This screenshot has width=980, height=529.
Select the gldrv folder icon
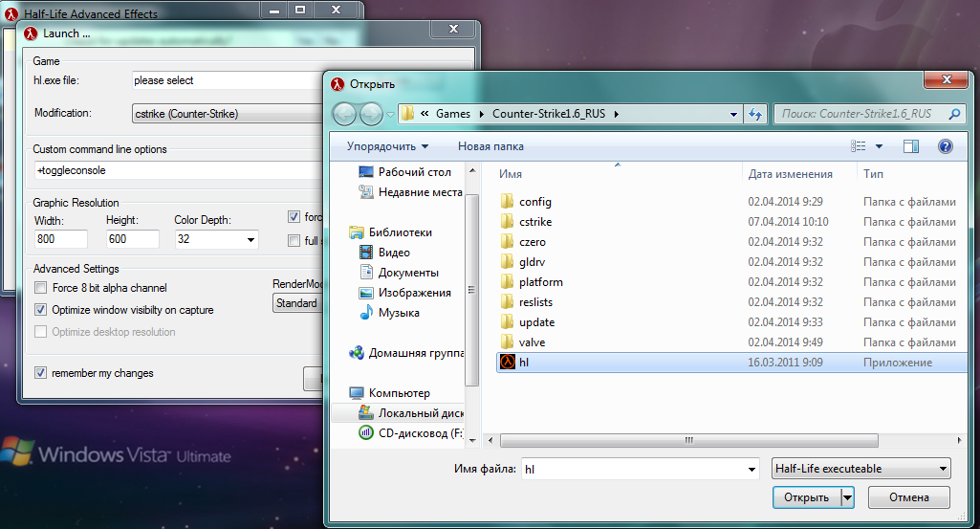[507, 261]
